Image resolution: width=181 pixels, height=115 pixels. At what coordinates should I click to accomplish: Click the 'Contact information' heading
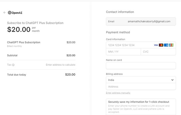point(120,12)
